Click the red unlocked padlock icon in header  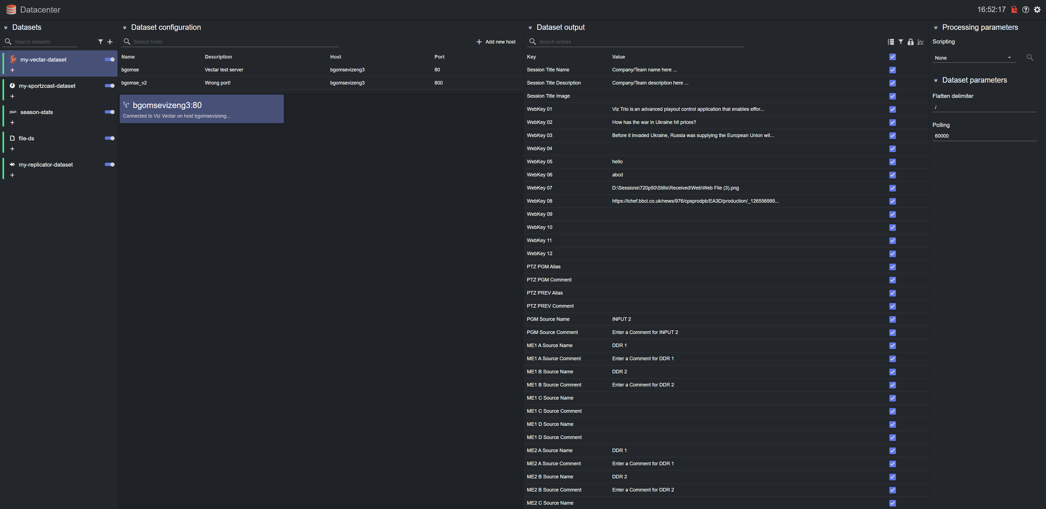point(1014,10)
